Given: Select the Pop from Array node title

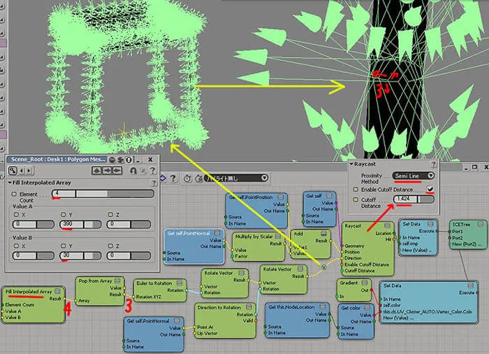Looking at the screenshot, I should [x=95, y=281].
